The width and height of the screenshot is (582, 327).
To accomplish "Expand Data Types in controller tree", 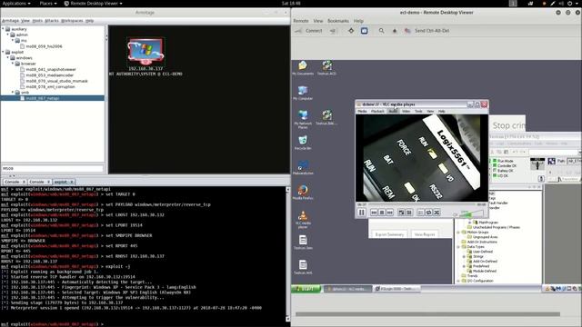I will [458, 246].
